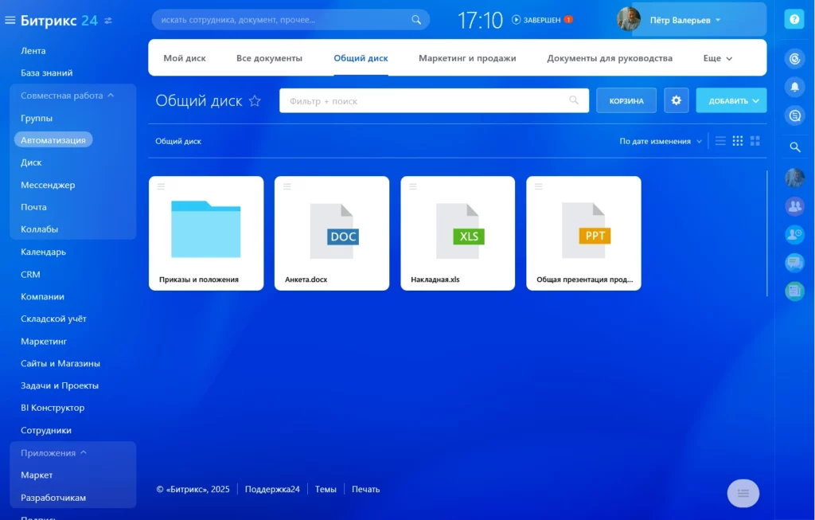Open notifications via the bell icon
815x520 pixels.
(794, 87)
